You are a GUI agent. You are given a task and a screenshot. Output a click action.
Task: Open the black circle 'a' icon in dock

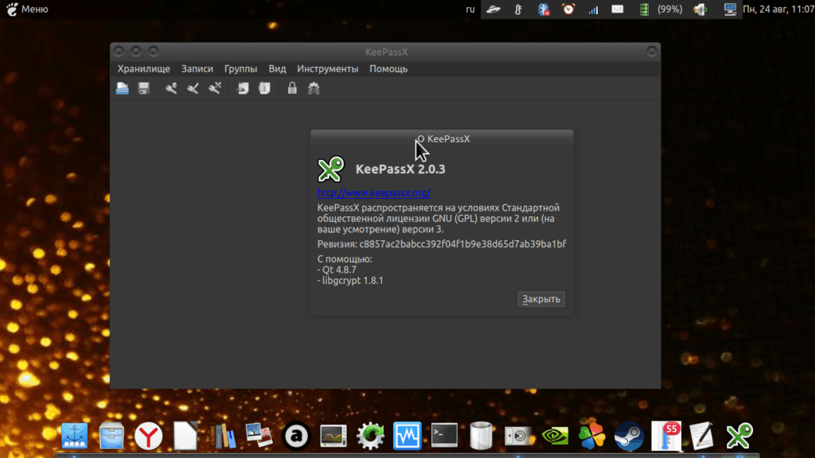(296, 436)
